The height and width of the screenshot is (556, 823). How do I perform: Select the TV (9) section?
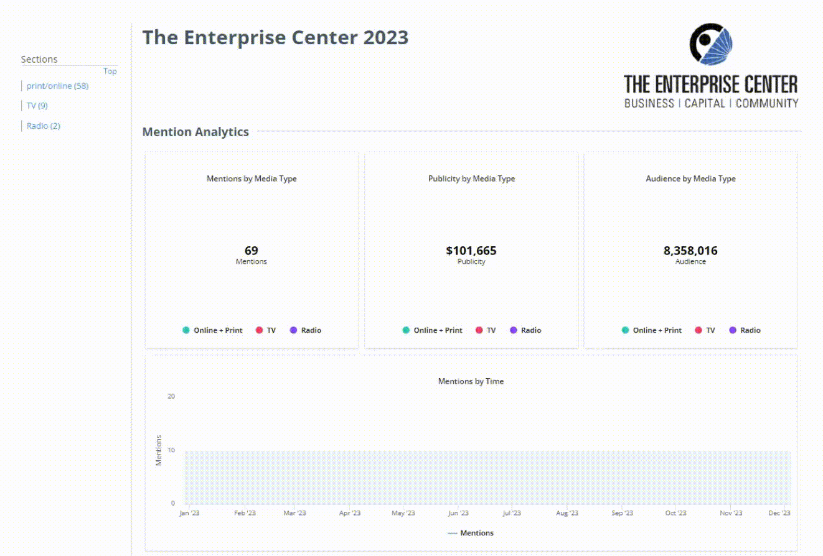pos(36,106)
